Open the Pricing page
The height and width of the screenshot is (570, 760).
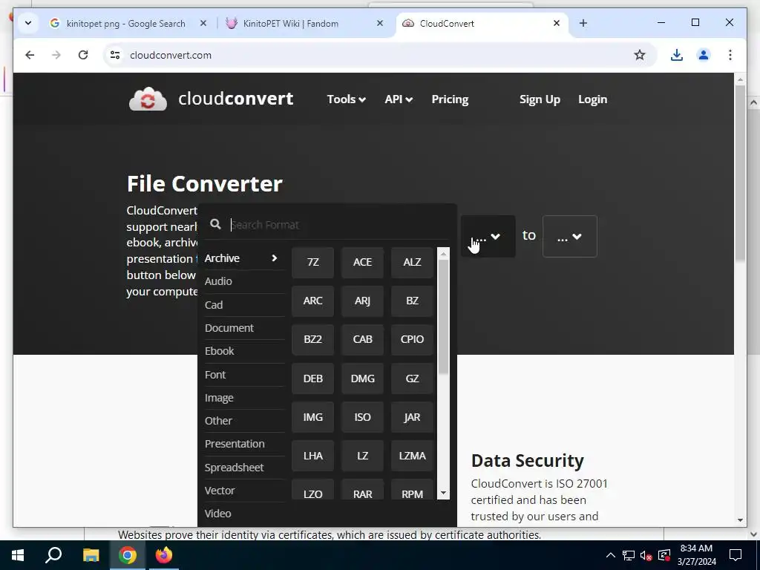450,99
